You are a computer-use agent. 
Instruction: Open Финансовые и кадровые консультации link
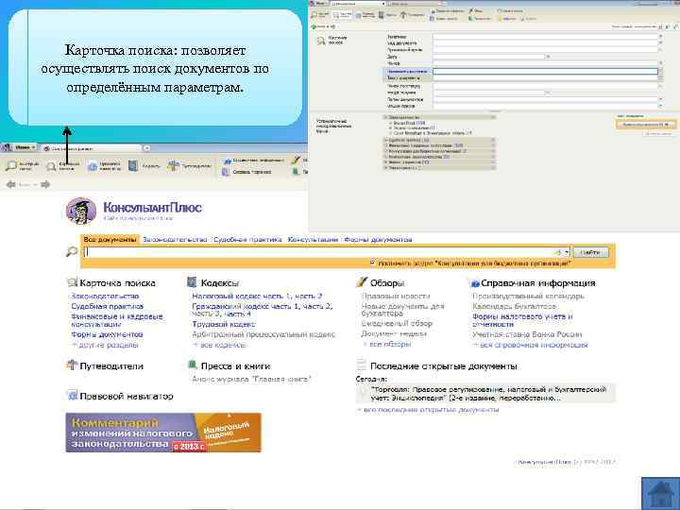(117, 320)
